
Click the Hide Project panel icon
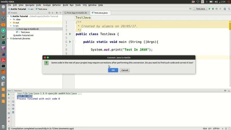point(61,13)
